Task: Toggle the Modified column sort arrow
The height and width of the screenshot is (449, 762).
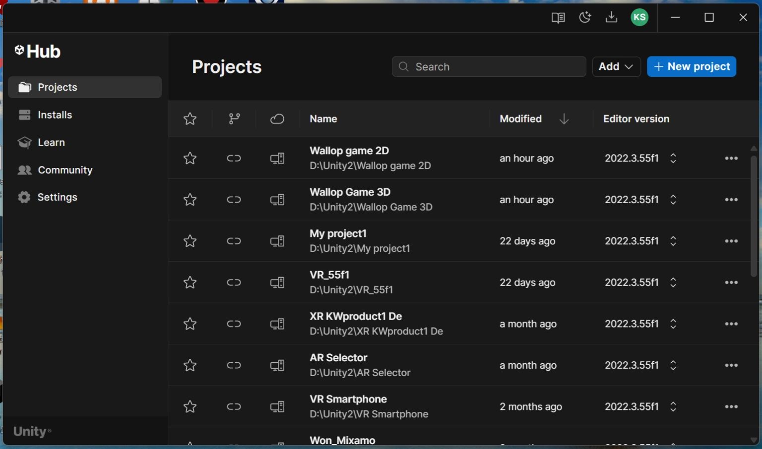Action: point(564,119)
